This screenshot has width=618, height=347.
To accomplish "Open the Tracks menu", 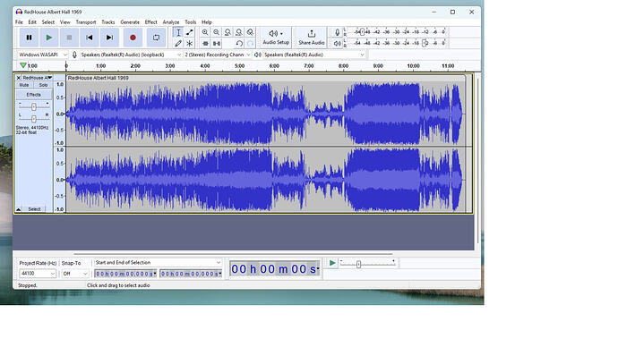I will 108,22.
